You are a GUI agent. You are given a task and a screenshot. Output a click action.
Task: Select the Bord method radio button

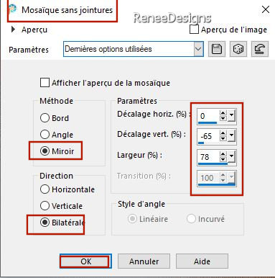pyautogui.click(x=45, y=118)
